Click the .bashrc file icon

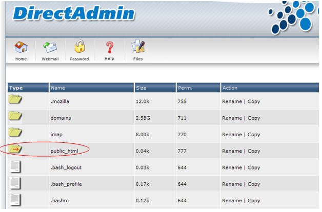[x=15, y=200]
